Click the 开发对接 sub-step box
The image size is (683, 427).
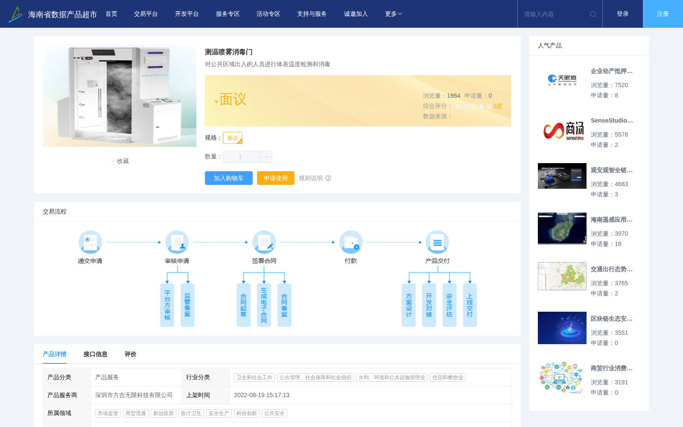[x=429, y=305]
